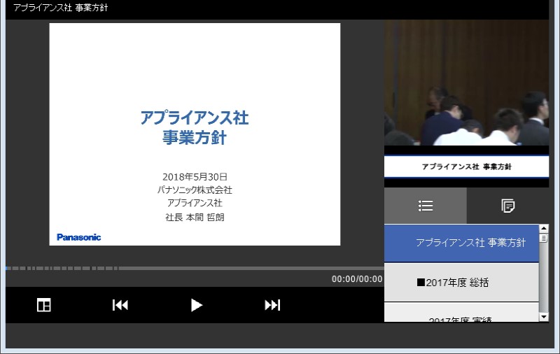Screen dimensions: 560x354
Task: Switch to the slide notes tab
Action: (508, 206)
